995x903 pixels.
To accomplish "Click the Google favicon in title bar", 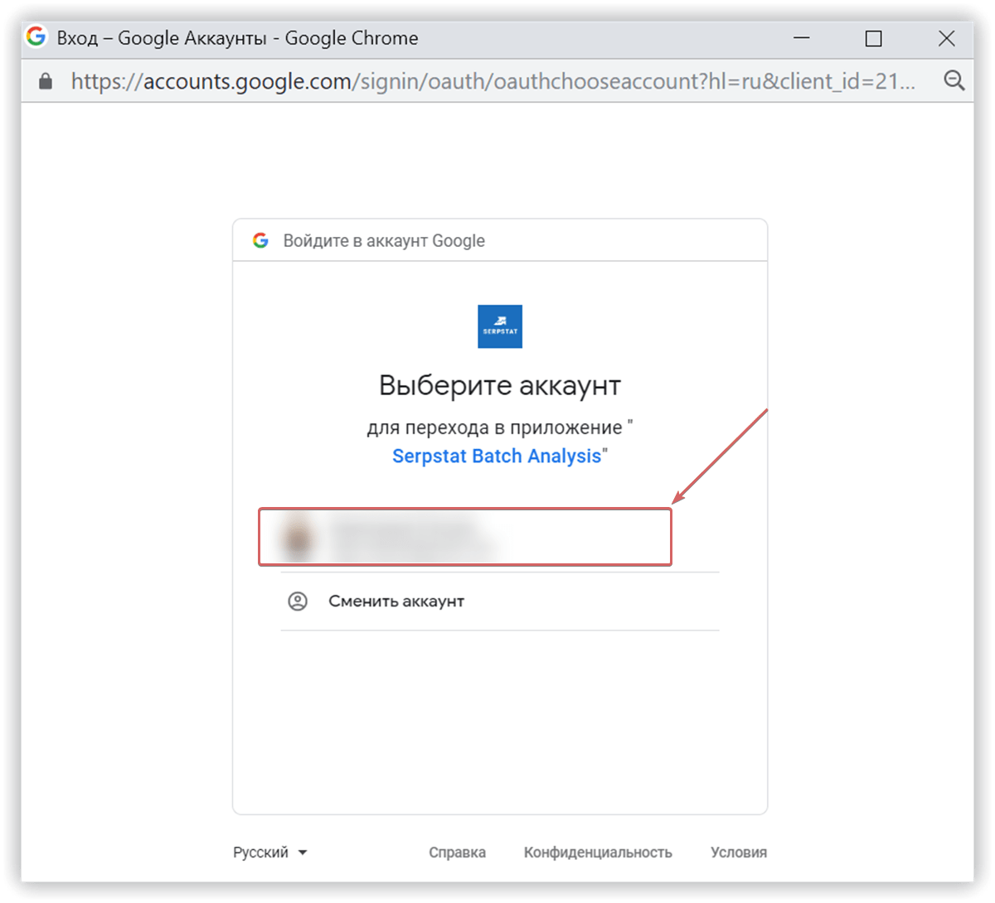I will click(36, 37).
